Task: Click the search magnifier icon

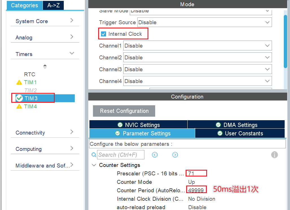Action: point(94,155)
